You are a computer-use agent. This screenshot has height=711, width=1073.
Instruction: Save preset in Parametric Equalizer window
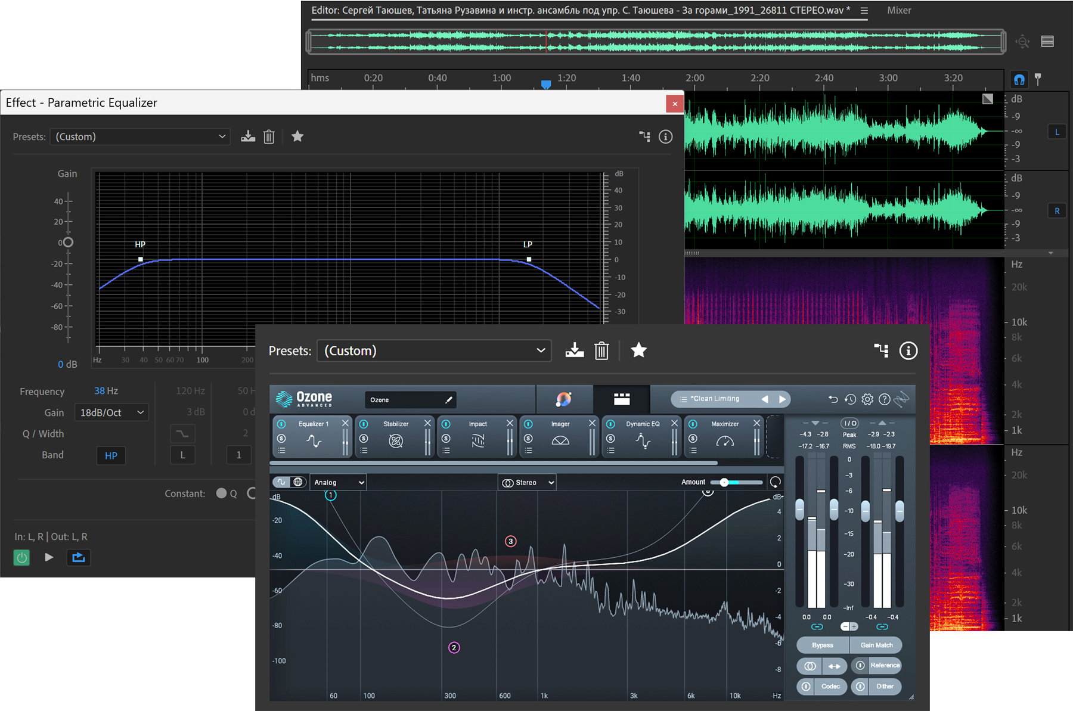click(248, 136)
